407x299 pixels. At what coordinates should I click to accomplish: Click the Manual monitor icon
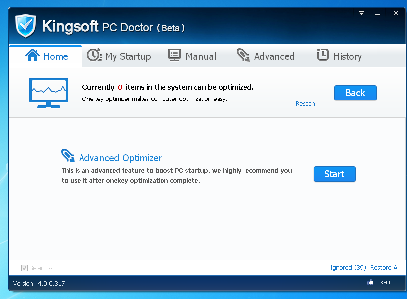click(x=175, y=55)
